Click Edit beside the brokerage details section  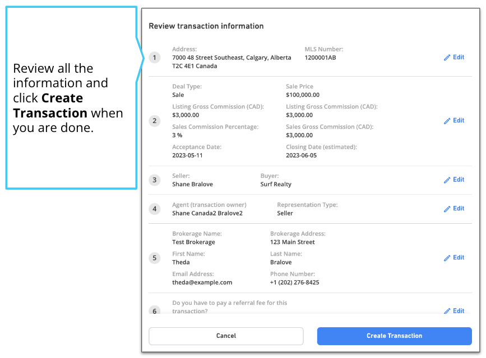tap(453, 258)
